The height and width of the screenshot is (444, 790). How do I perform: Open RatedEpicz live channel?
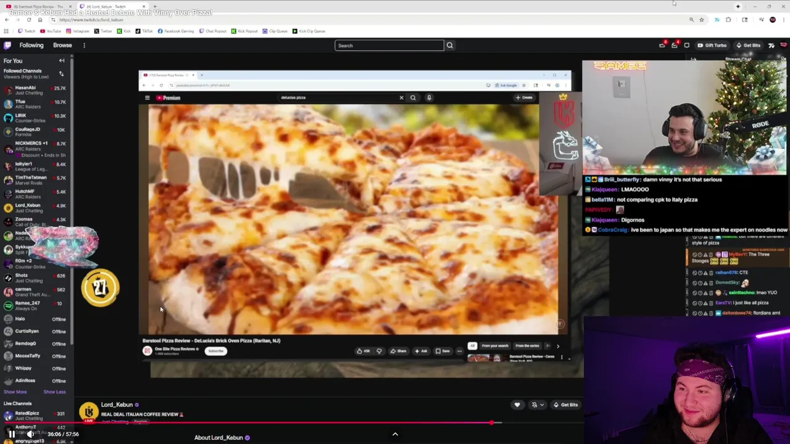(35, 416)
